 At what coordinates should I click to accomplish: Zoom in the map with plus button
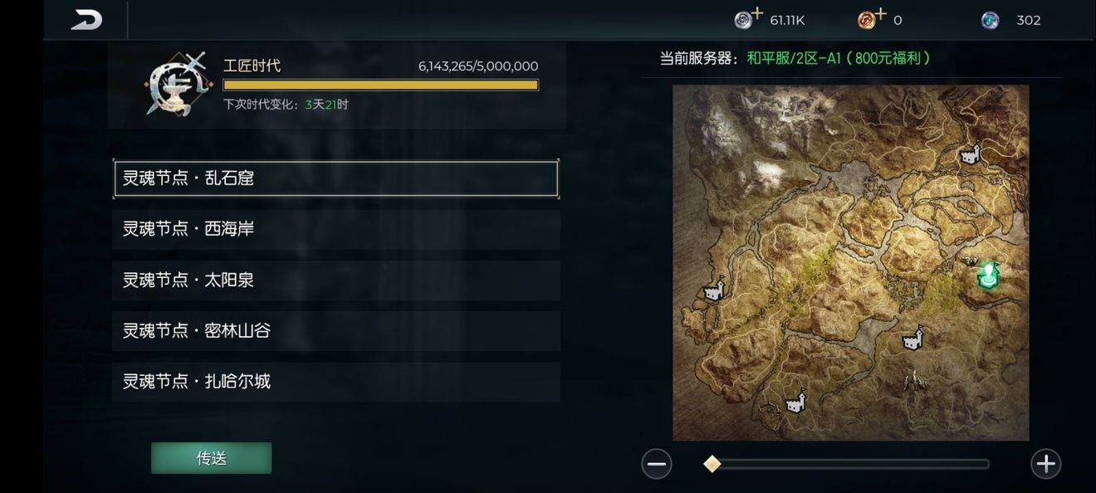[x=1045, y=463]
